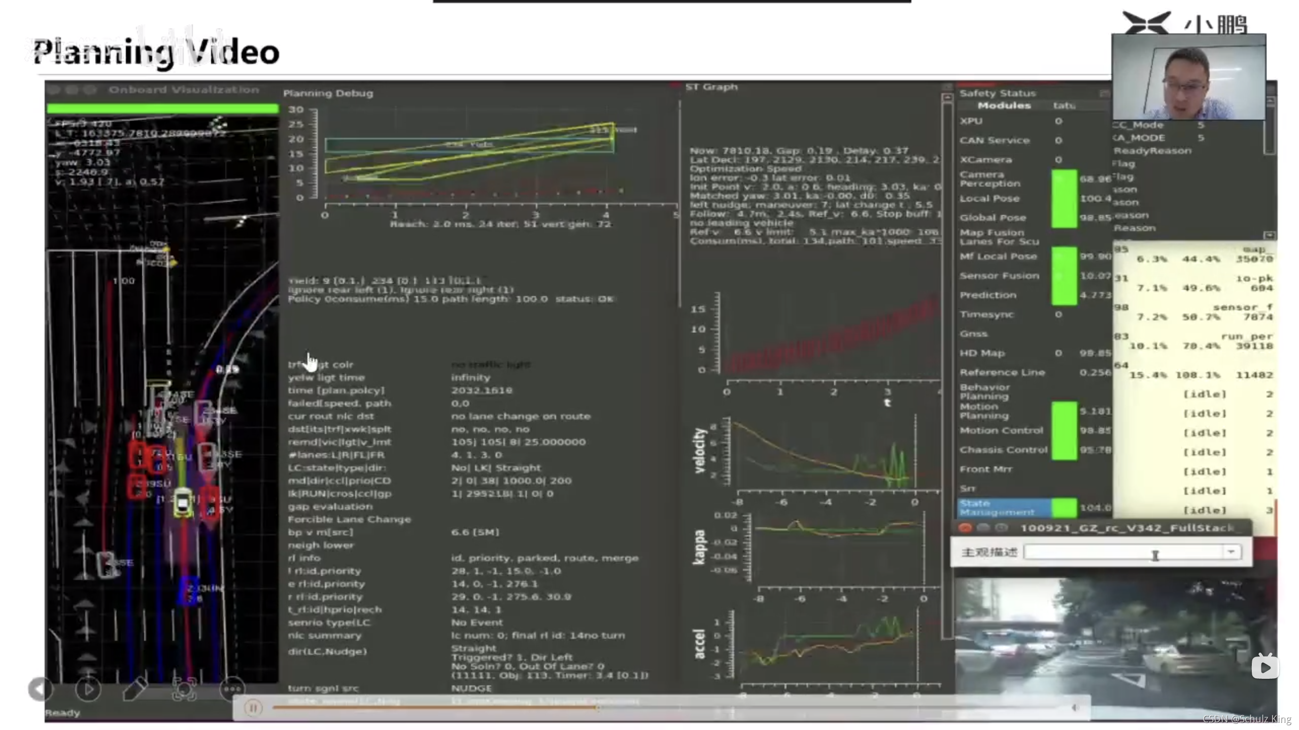Pause the video with the orange pause icon

253,708
